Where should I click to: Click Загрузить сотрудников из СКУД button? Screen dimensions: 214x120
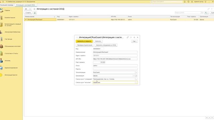point(106,45)
